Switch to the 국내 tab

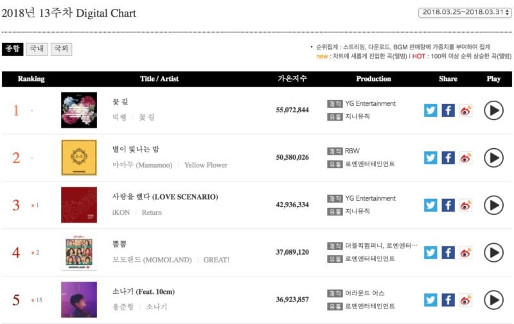pyautogui.click(x=37, y=49)
